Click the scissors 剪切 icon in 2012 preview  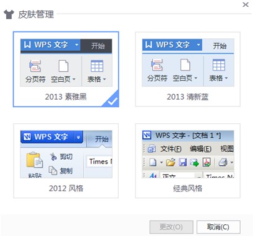(x=53, y=157)
